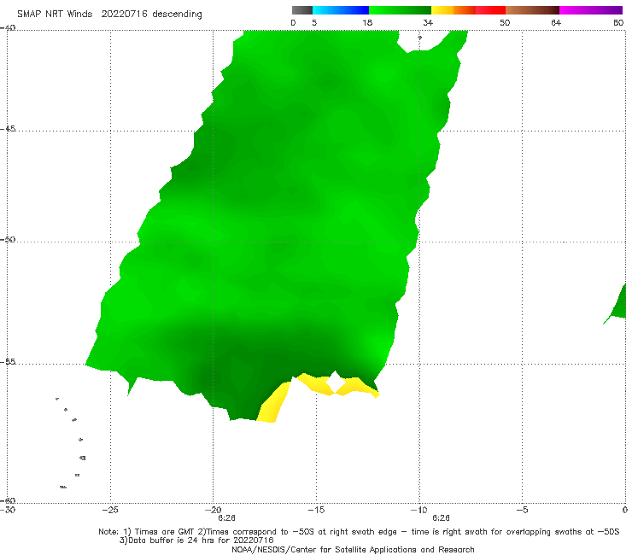Viewport: 632px width, 555px height.
Task: Click the red segment of the color bar
Action: (490, 10)
